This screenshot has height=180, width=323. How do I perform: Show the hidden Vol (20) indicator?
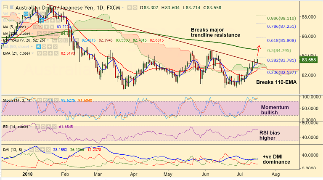26,14
